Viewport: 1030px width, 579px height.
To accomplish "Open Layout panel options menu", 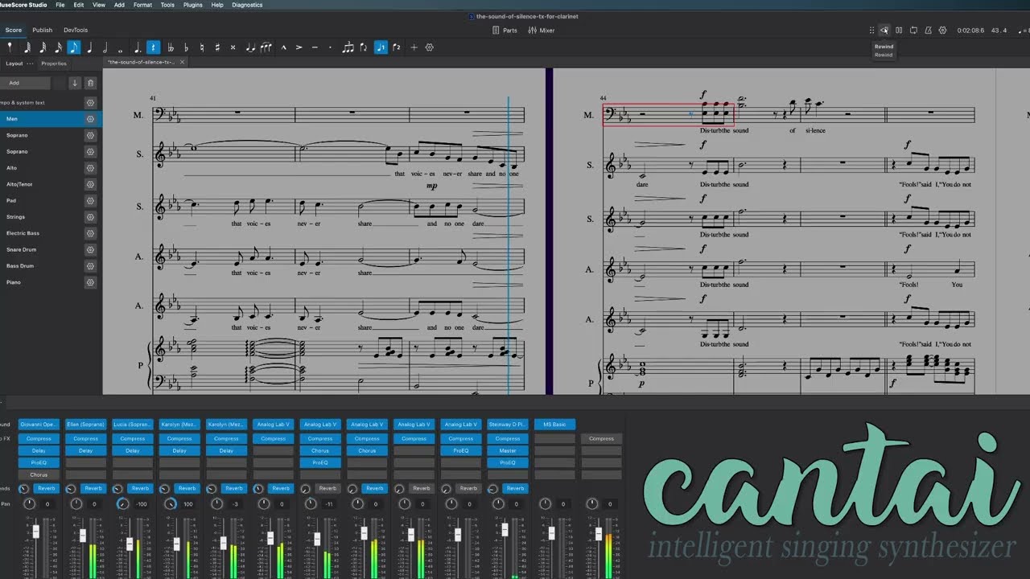I will coord(31,64).
